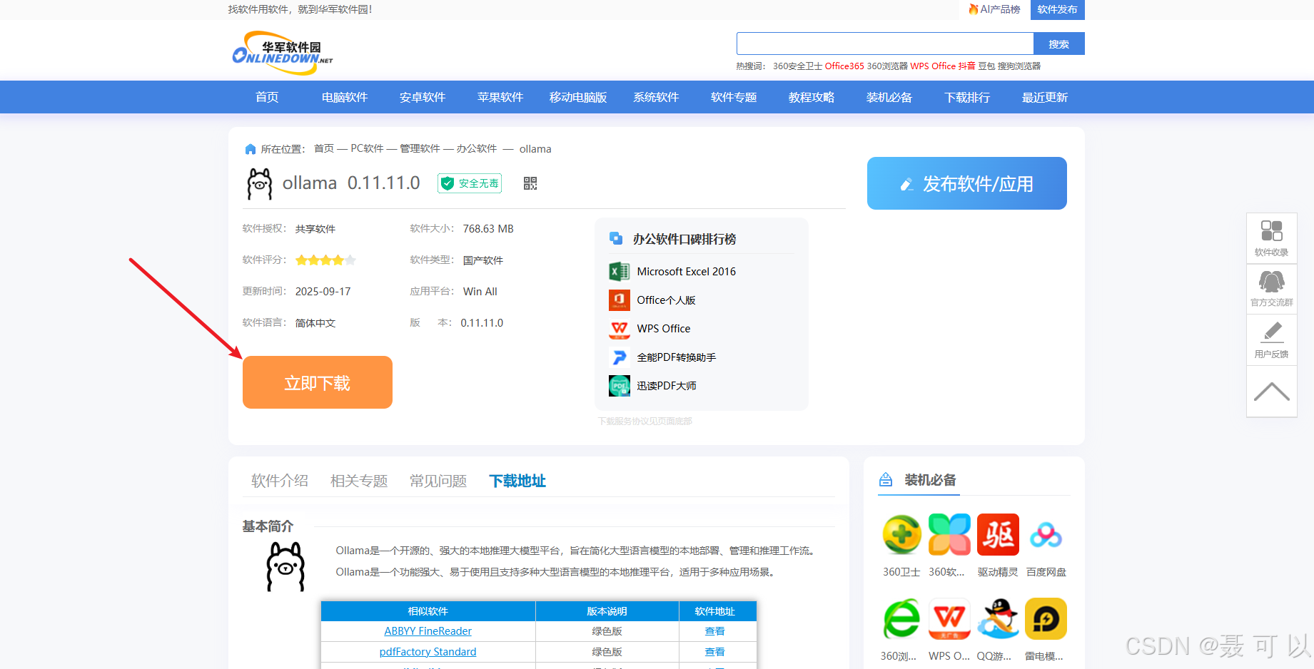The height and width of the screenshot is (669, 1314).
Task: Click the 豆包 hot search term
Action: coord(986,66)
